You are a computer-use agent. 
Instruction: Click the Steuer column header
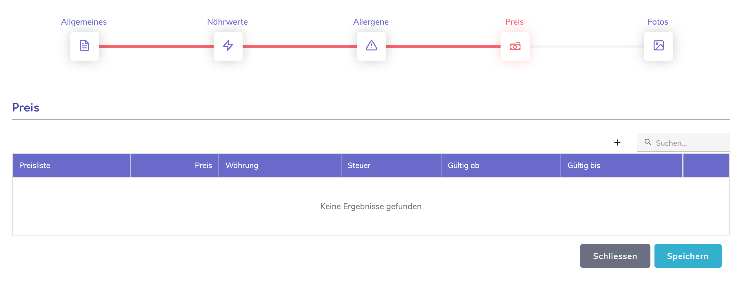[359, 165]
